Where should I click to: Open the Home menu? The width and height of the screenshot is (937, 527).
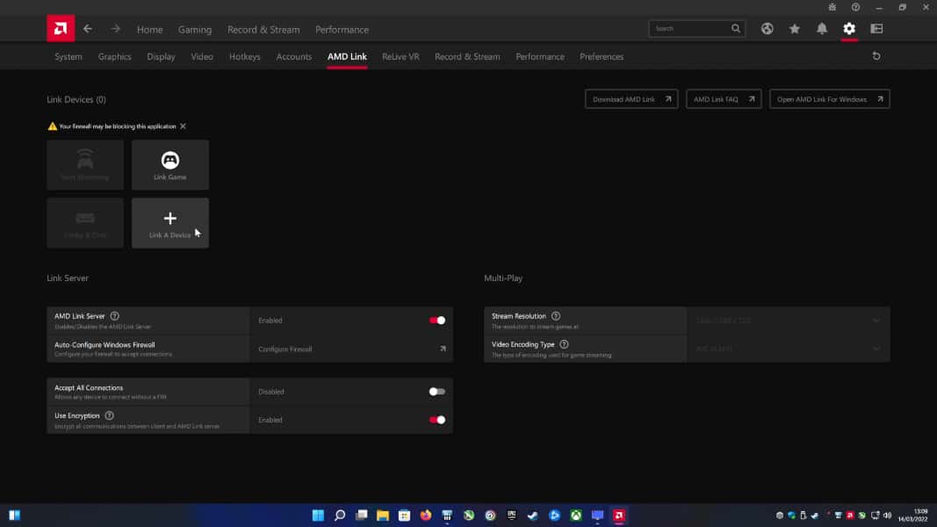[149, 29]
